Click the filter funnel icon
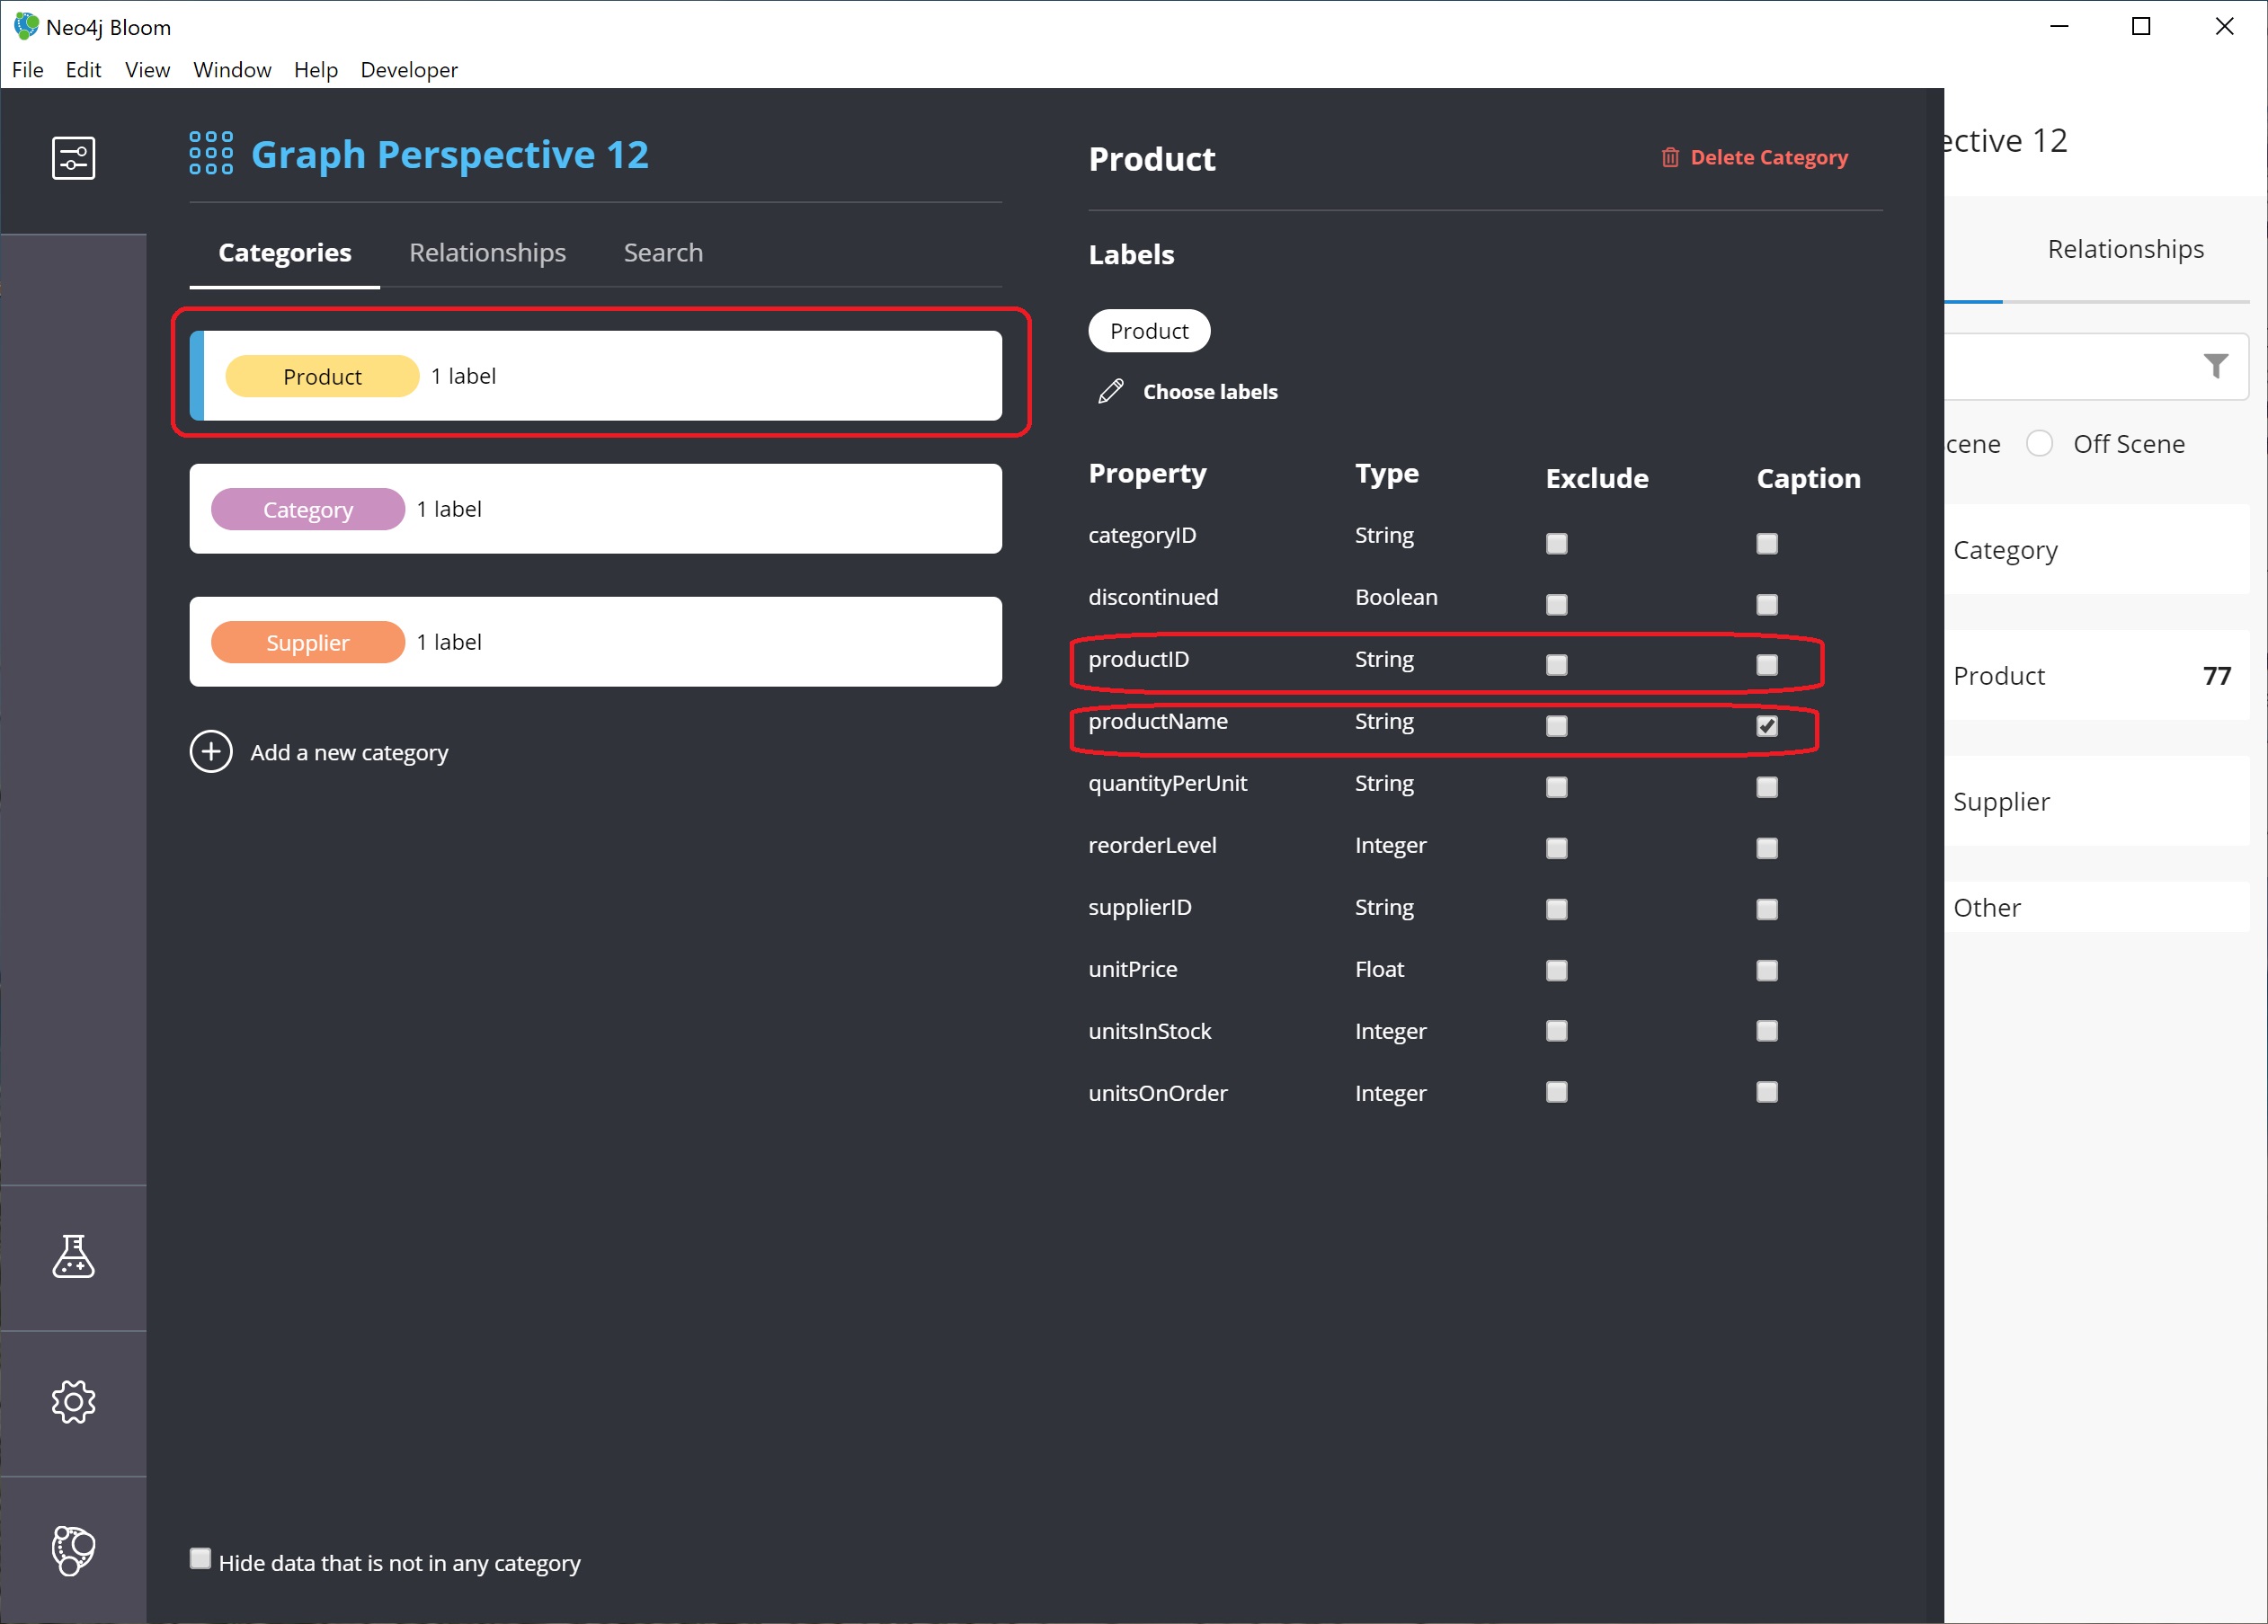The image size is (2268, 1624). click(x=2216, y=366)
